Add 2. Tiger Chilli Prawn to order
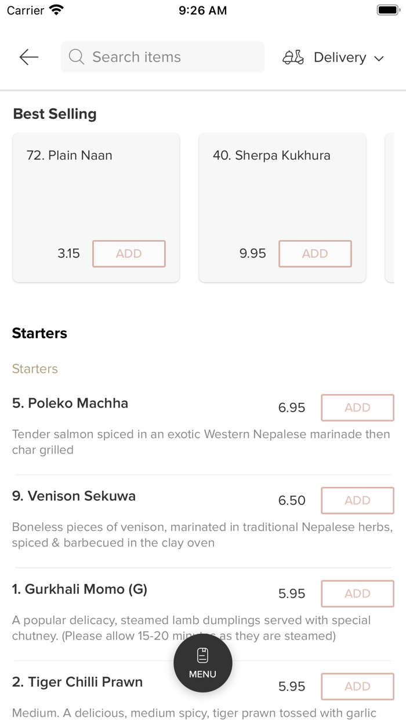The height and width of the screenshot is (722, 406). tap(357, 686)
